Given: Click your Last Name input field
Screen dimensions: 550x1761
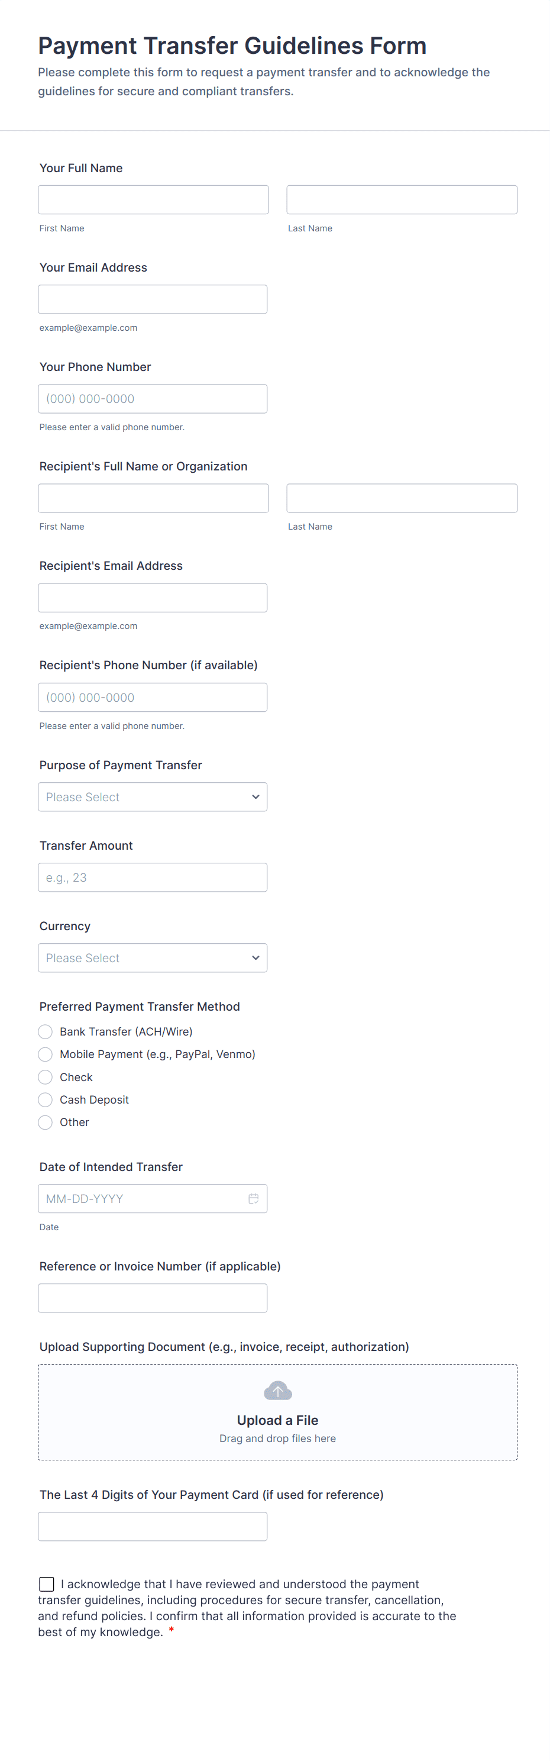Looking at the screenshot, I should [x=402, y=199].
